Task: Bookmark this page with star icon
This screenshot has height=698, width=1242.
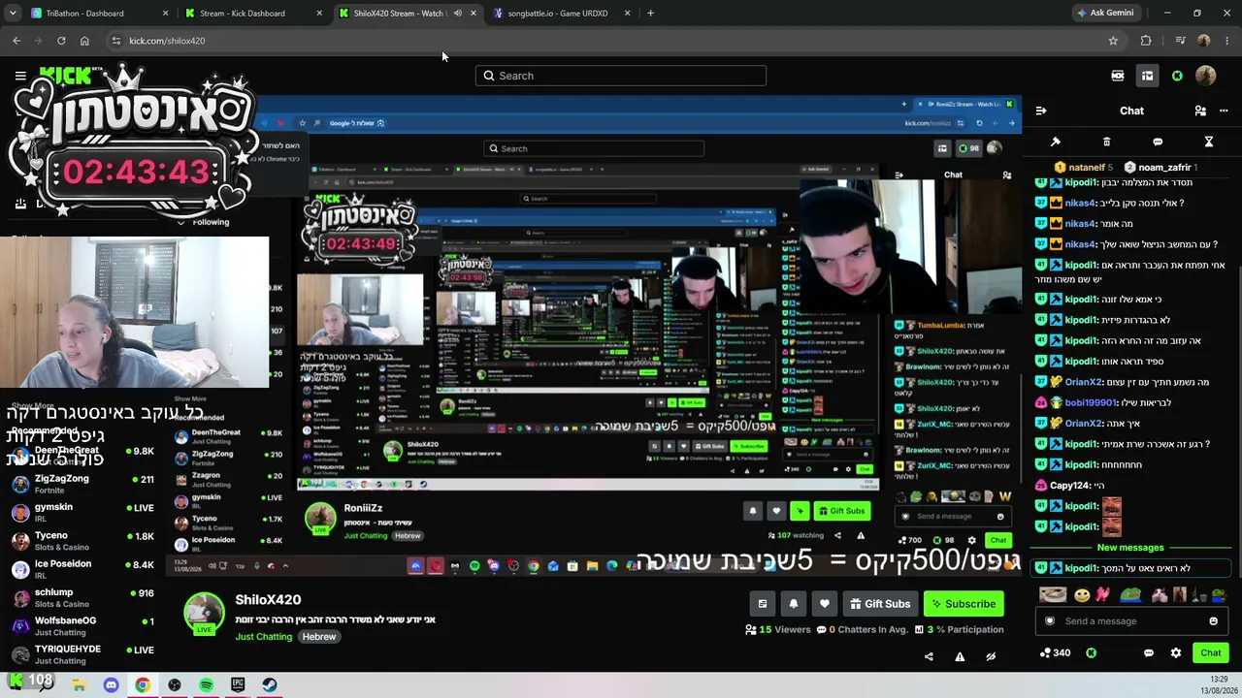Action: tap(1113, 41)
